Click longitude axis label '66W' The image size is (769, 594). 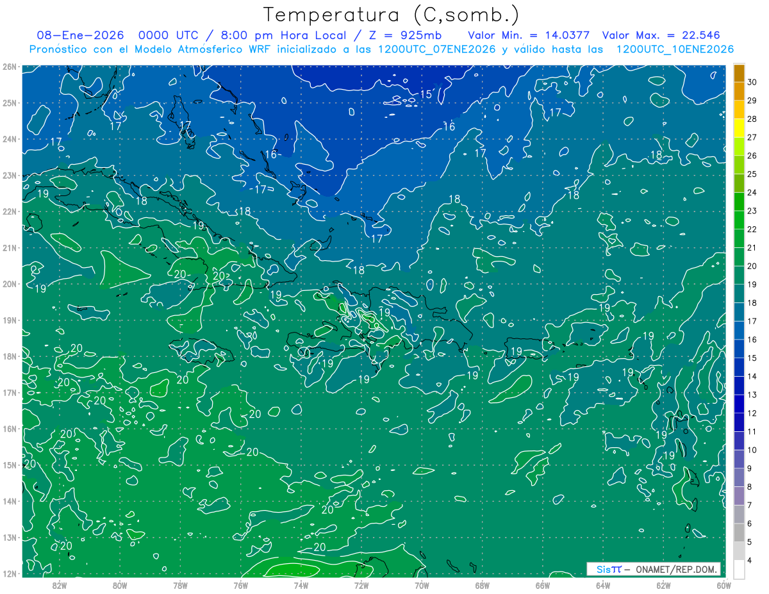[543, 585]
